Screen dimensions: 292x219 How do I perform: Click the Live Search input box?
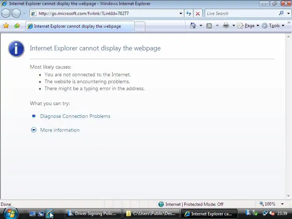241,14
